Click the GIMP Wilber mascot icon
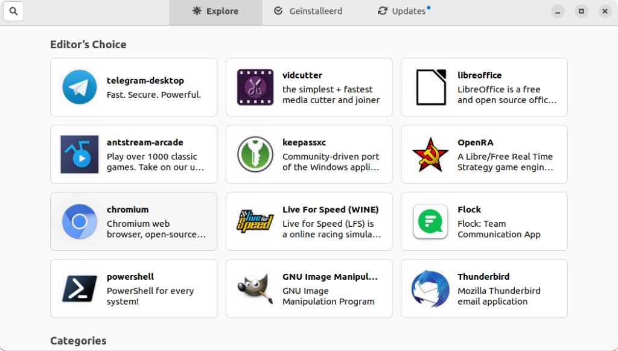618x351 pixels. pyautogui.click(x=255, y=289)
